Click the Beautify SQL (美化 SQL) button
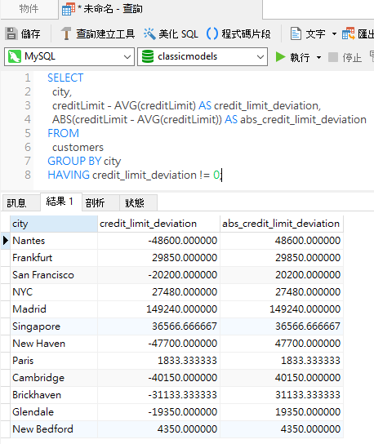Screen dimensions: 374x444 [x=171, y=33]
